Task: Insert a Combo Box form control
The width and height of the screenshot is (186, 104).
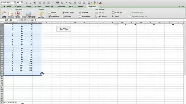Action: tap(84, 16)
